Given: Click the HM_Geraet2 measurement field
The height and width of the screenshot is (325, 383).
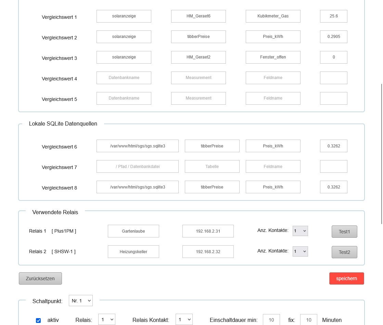Looking at the screenshot, I should coord(198,57).
